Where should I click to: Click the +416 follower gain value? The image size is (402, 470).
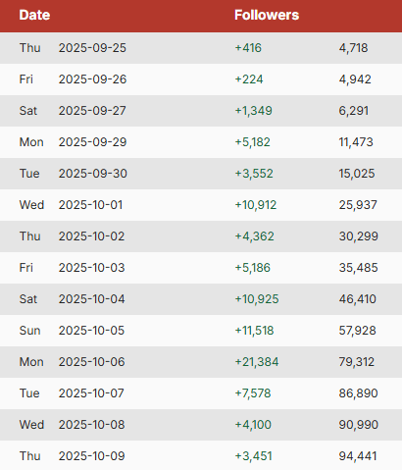coord(248,48)
